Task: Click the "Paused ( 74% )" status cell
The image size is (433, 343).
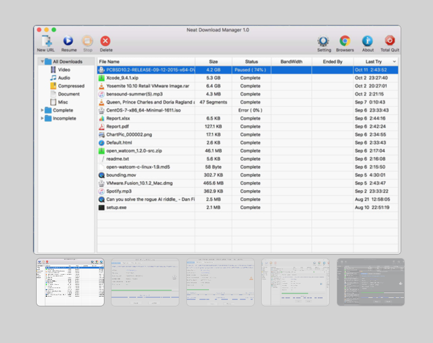Action: pyautogui.click(x=250, y=70)
